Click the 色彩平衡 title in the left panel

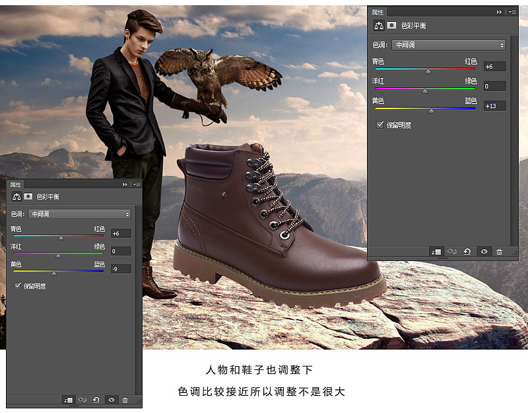click(48, 196)
